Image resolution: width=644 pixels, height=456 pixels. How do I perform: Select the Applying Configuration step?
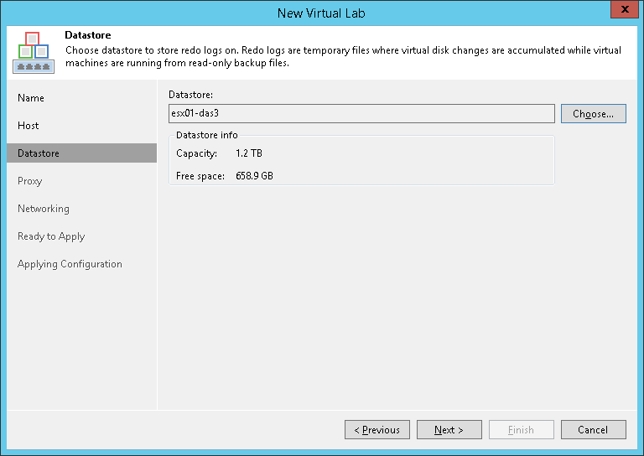70,264
